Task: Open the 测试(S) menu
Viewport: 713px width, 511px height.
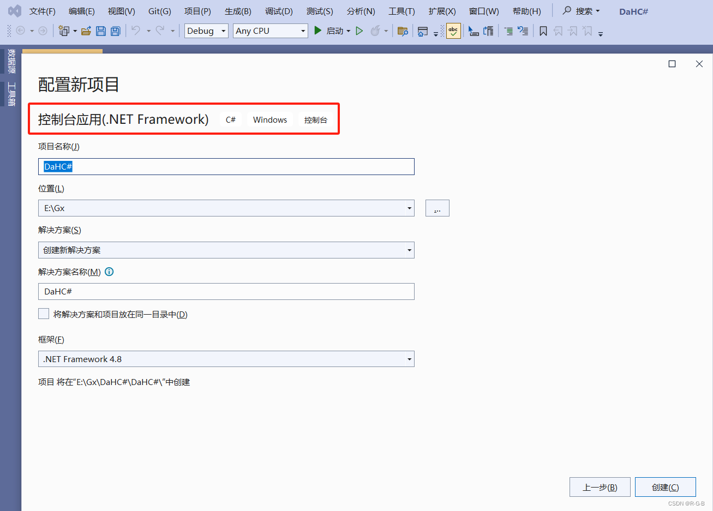Action: pyautogui.click(x=320, y=11)
